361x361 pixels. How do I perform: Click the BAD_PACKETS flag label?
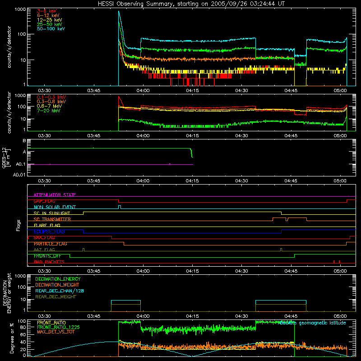[49, 262]
